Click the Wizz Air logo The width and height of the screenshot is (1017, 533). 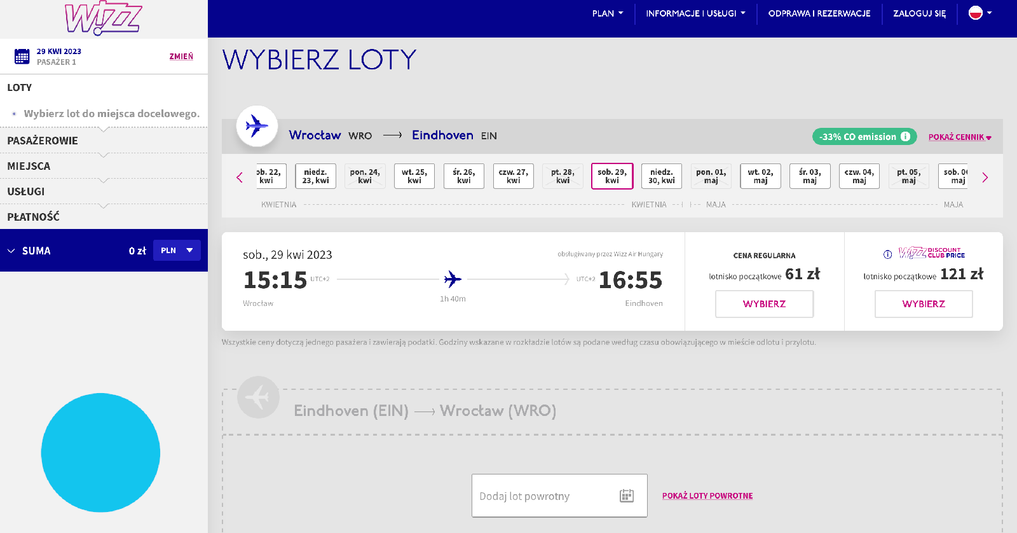[103, 19]
